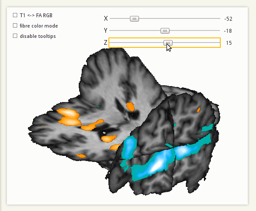Click the X slider handle
Screen dimensions: 256x211
point(134,19)
